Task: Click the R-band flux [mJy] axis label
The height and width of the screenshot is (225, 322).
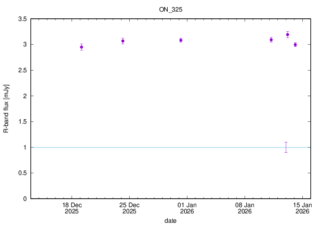Action: click(6, 109)
